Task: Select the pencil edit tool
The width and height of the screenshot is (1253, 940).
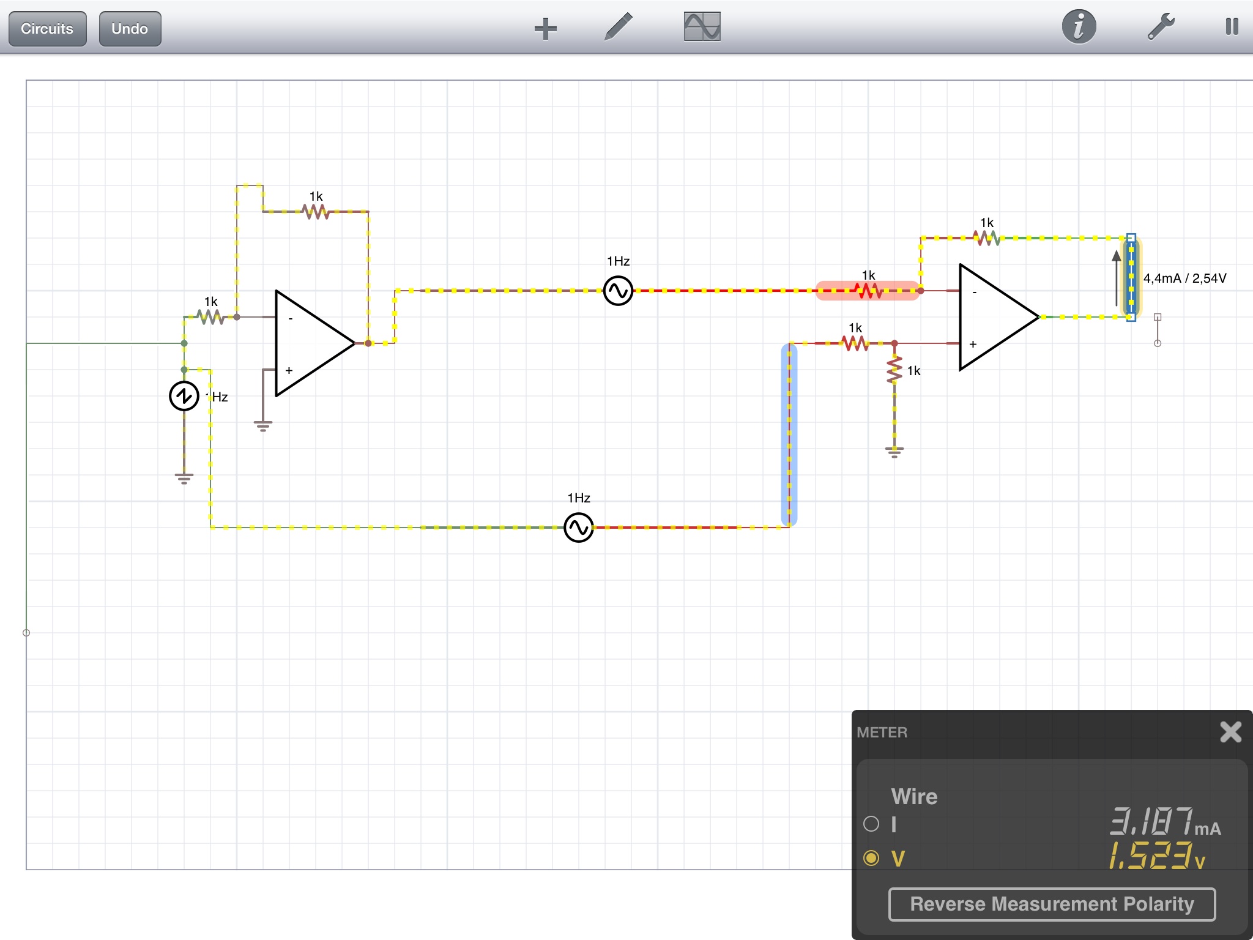Action: pyautogui.click(x=618, y=28)
